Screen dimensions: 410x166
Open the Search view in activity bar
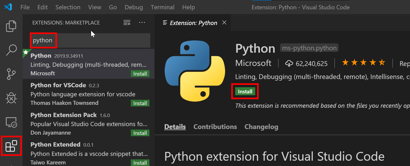coord(11,50)
